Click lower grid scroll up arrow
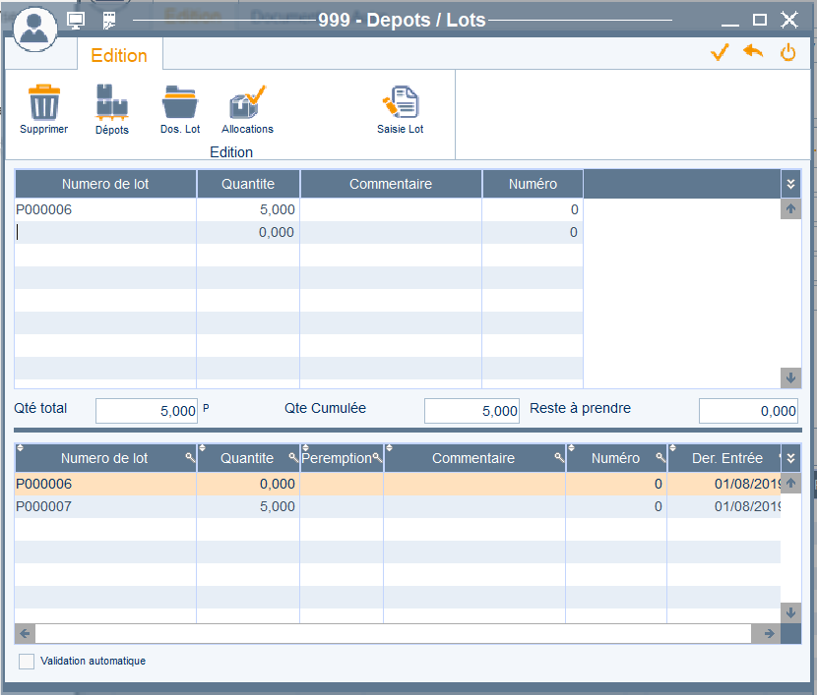 pos(790,483)
